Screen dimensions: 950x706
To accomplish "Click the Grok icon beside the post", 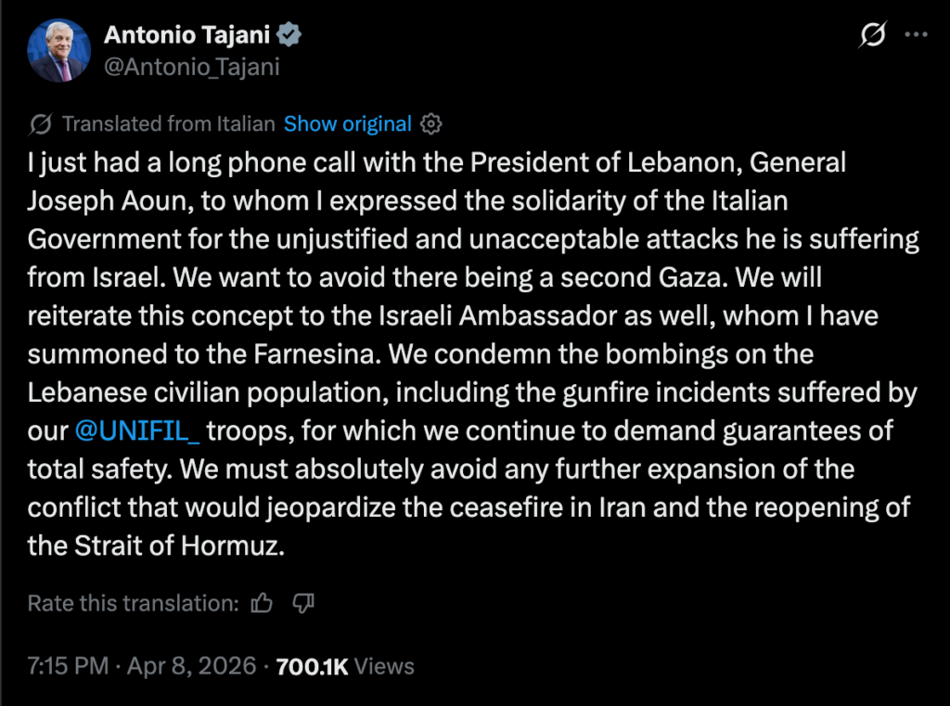I will click(x=872, y=35).
